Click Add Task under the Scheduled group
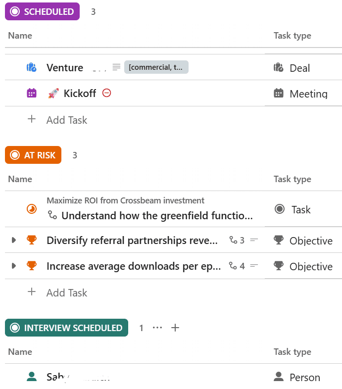 [66, 120]
